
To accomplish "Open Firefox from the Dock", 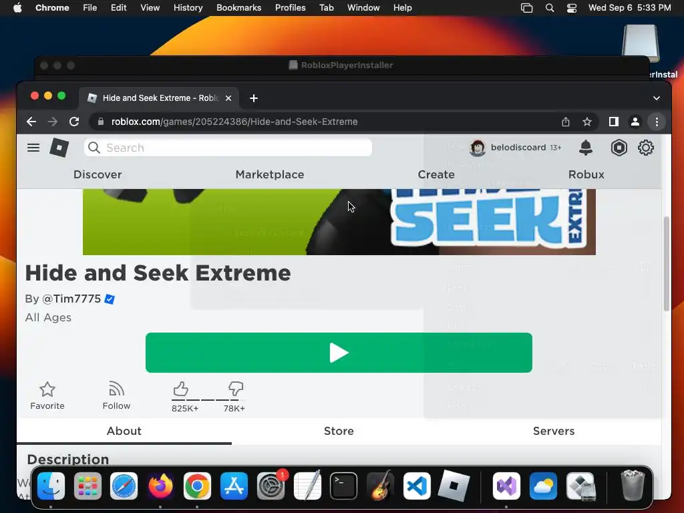I will click(160, 486).
